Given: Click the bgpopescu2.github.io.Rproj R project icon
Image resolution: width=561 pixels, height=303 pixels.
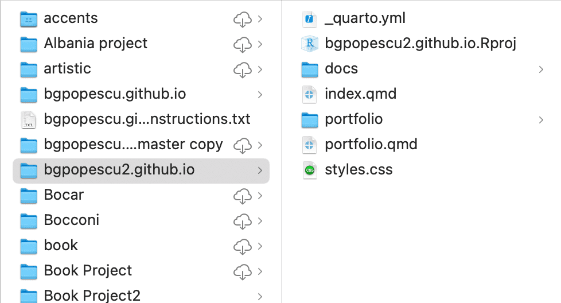Looking at the screenshot, I should pyautogui.click(x=310, y=44).
